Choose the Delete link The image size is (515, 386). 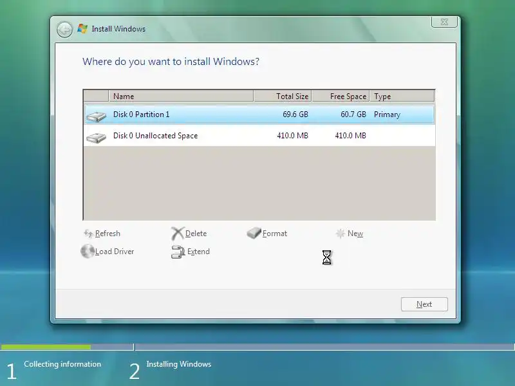point(196,234)
